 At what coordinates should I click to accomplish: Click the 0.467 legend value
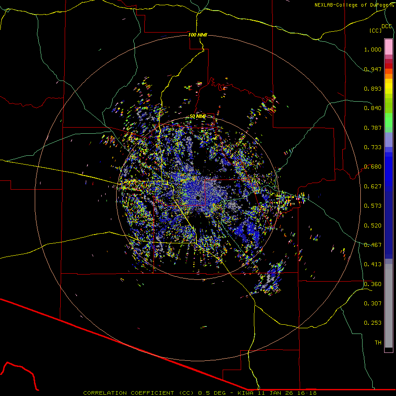373,245
